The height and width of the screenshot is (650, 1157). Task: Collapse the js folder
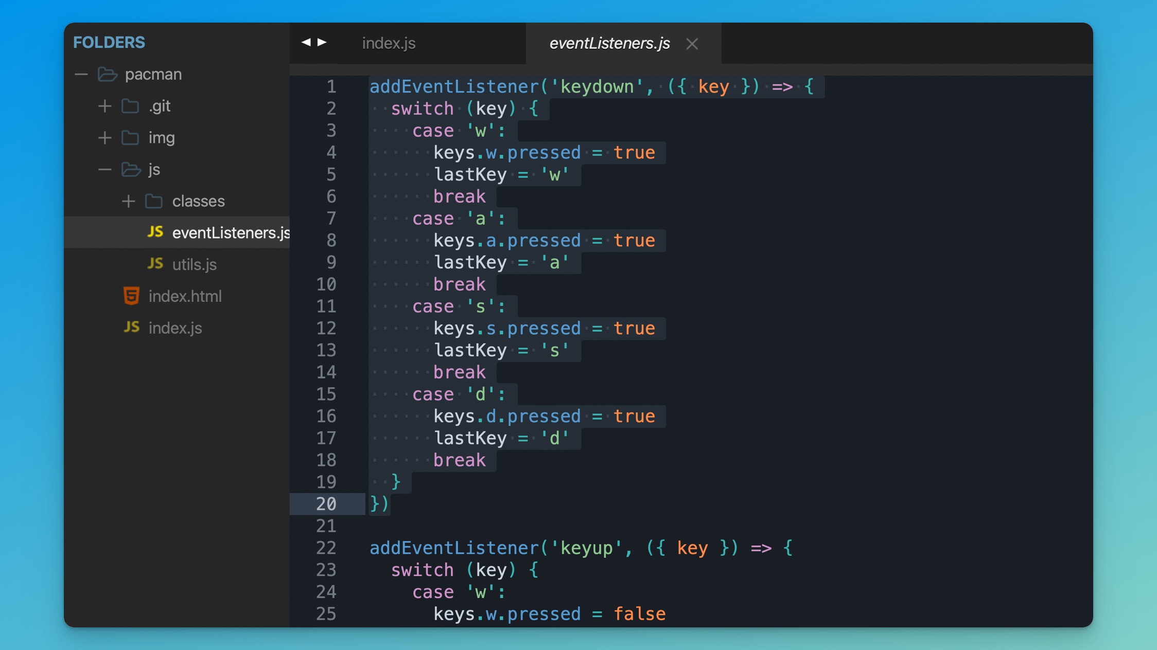(104, 169)
